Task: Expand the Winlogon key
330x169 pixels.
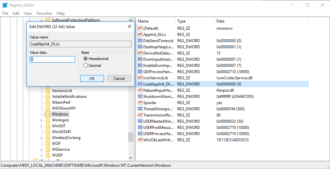Action: pos(42,120)
